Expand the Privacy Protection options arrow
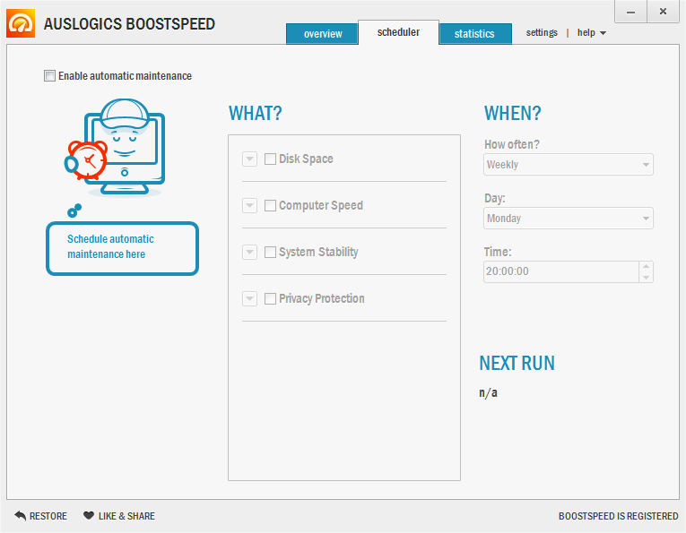The width and height of the screenshot is (686, 533). point(250,299)
